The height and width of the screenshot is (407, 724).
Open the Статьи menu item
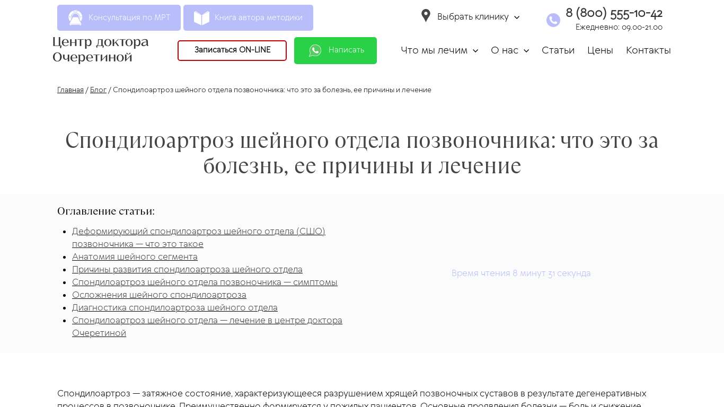(x=558, y=50)
